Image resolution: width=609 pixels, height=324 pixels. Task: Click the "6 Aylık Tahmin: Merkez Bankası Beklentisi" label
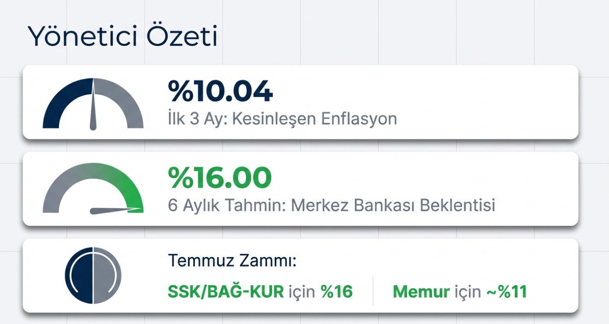point(331,205)
